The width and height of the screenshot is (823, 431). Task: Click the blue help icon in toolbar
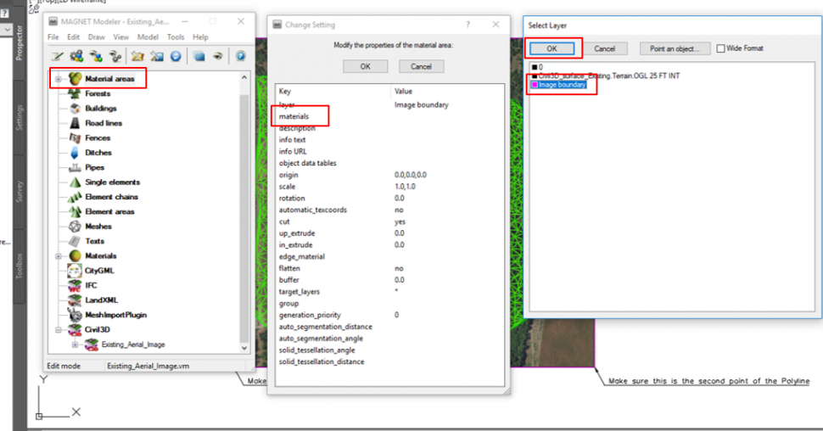click(240, 56)
